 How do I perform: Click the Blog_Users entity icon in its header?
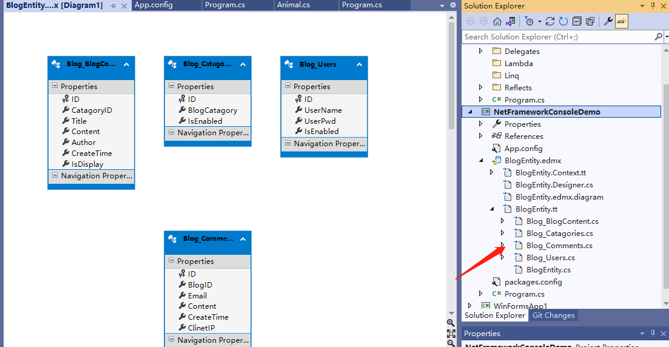click(289, 64)
